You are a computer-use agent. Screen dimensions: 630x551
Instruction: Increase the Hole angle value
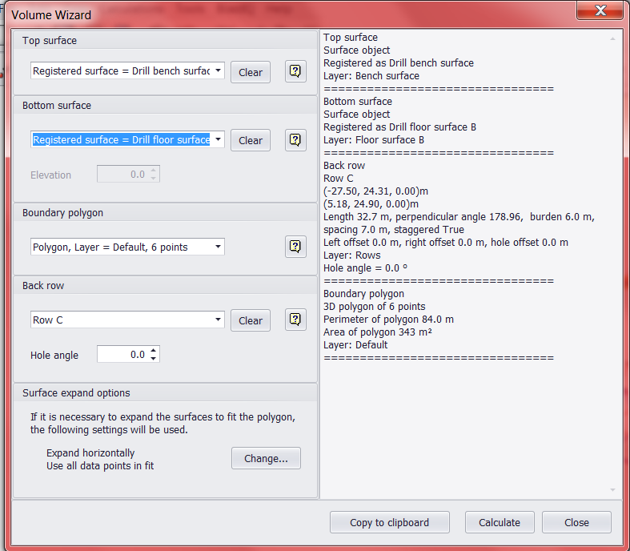coord(154,351)
